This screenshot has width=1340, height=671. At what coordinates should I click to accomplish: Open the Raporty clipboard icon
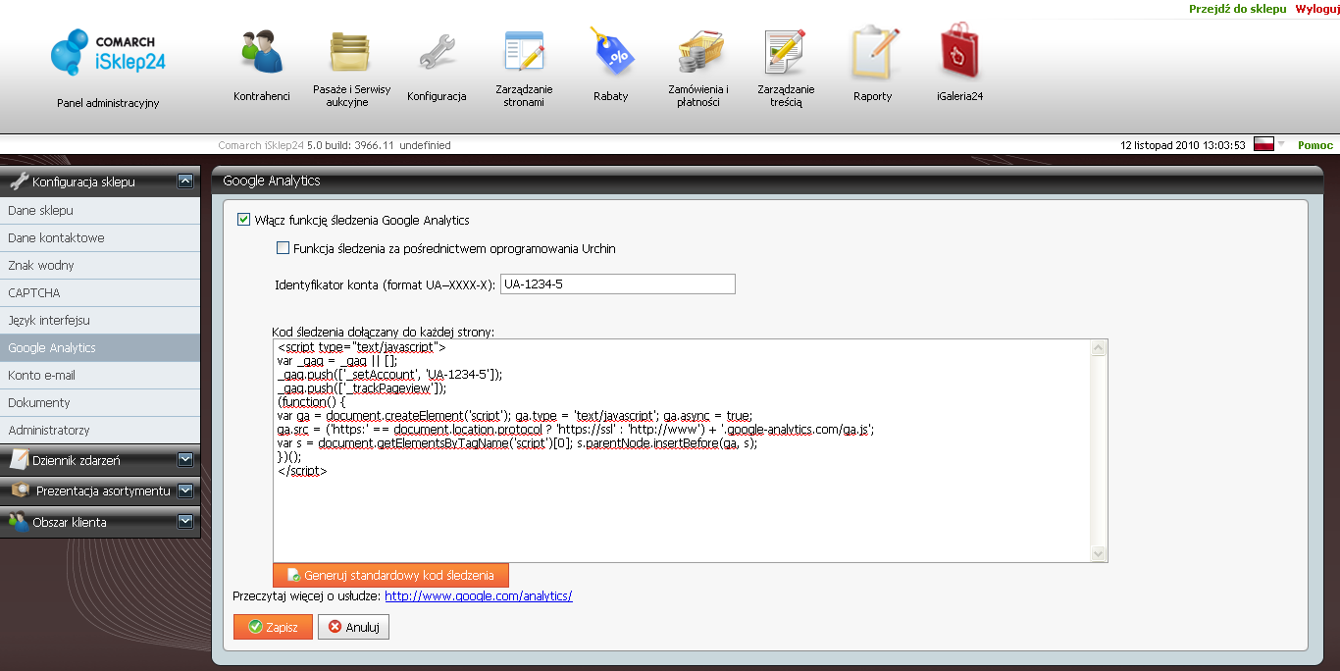click(873, 51)
